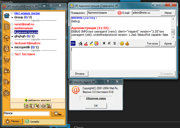Click the 'Псевдоним' nickname field
The image size is (180, 128).
(101, 13)
